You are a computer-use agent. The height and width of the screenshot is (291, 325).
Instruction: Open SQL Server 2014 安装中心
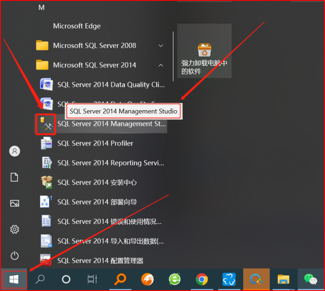point(97,183)
